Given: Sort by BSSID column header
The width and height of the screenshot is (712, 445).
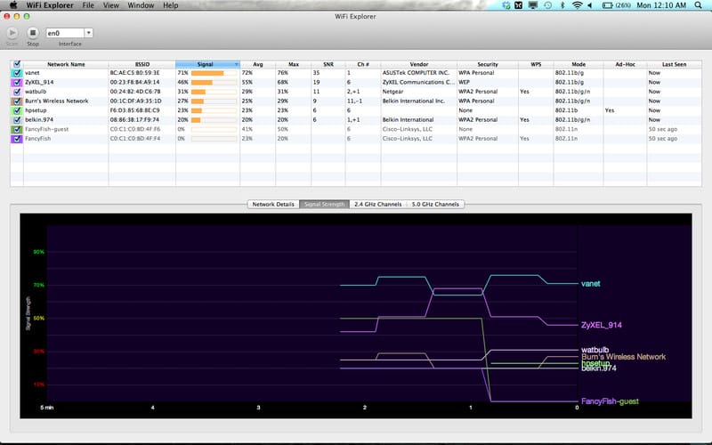Looking at the screenshot, I should click(x=142, y=64).
